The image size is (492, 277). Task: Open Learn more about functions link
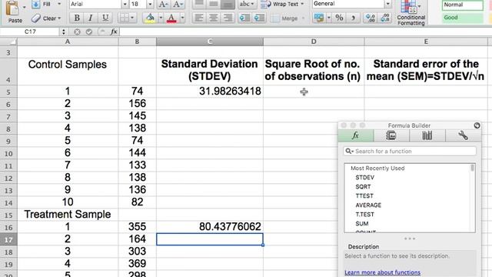click(x=383, y=272)
